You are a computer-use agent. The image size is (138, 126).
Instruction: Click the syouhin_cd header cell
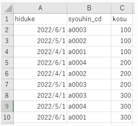point(89,19)
